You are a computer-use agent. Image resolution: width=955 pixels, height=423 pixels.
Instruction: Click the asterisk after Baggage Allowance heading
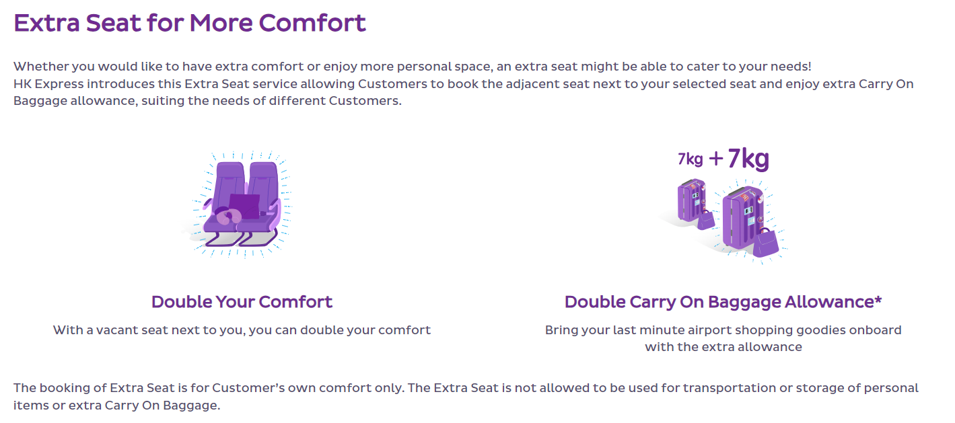[878, 299]
